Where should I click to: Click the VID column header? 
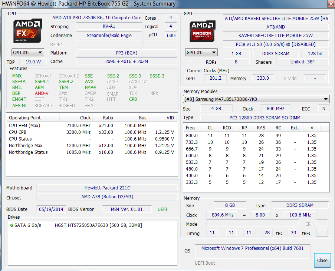[x=163, y=118]
